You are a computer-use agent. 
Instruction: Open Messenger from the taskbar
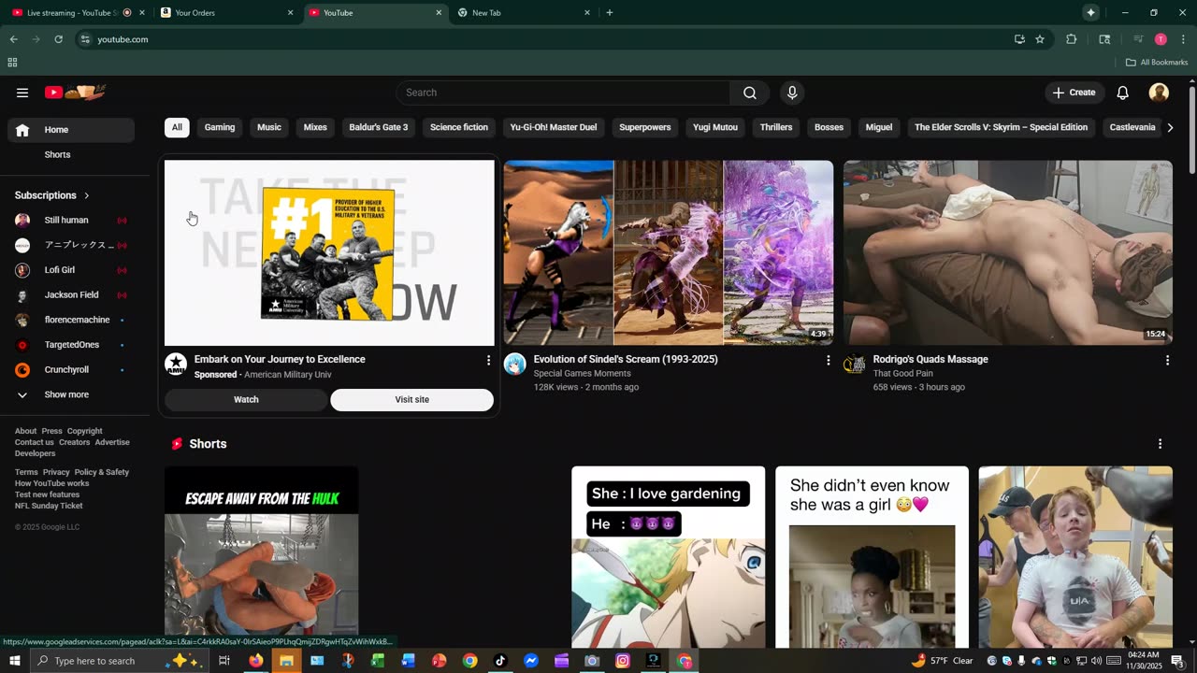pyautogui.click(x=531, y=661)
